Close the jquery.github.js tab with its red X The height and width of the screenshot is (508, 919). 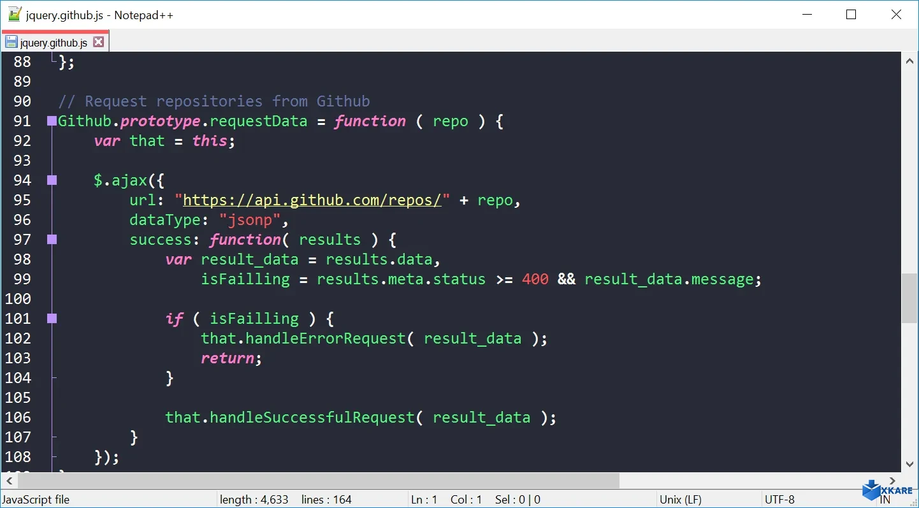pyautogui.click(x=99, y=42)
